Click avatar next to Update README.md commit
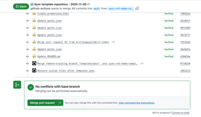This screenshot has width=201, height=117. click(x=34, y=56)
